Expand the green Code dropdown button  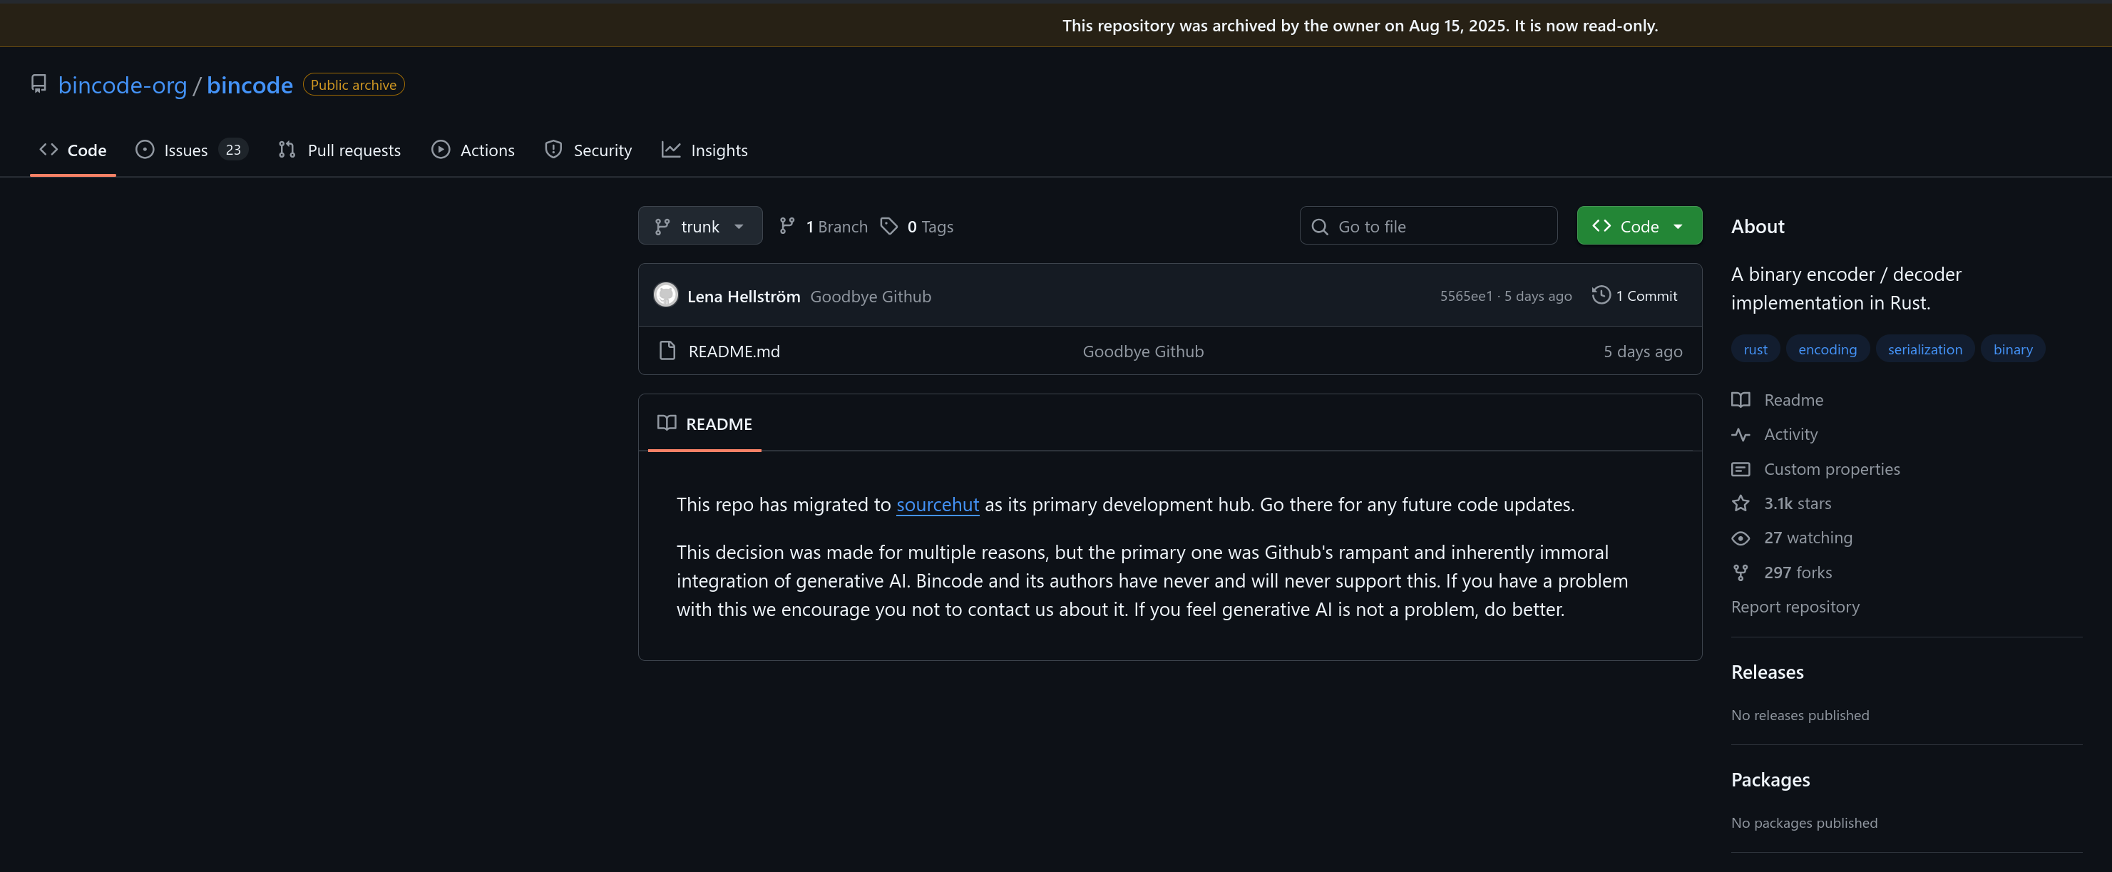pos(1638,226)
